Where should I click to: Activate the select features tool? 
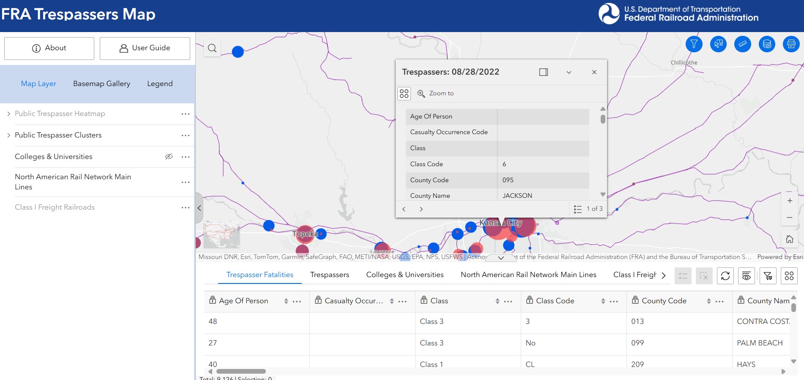pyautogui.click(x=718, y=44)
